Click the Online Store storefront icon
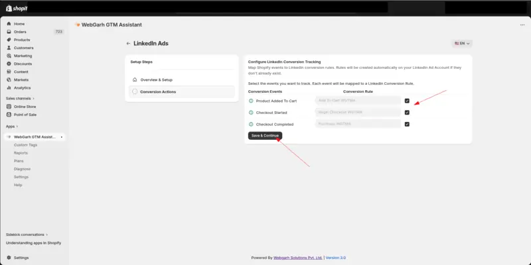This screenshot has height=265, width=531. [x=9, y=107]
